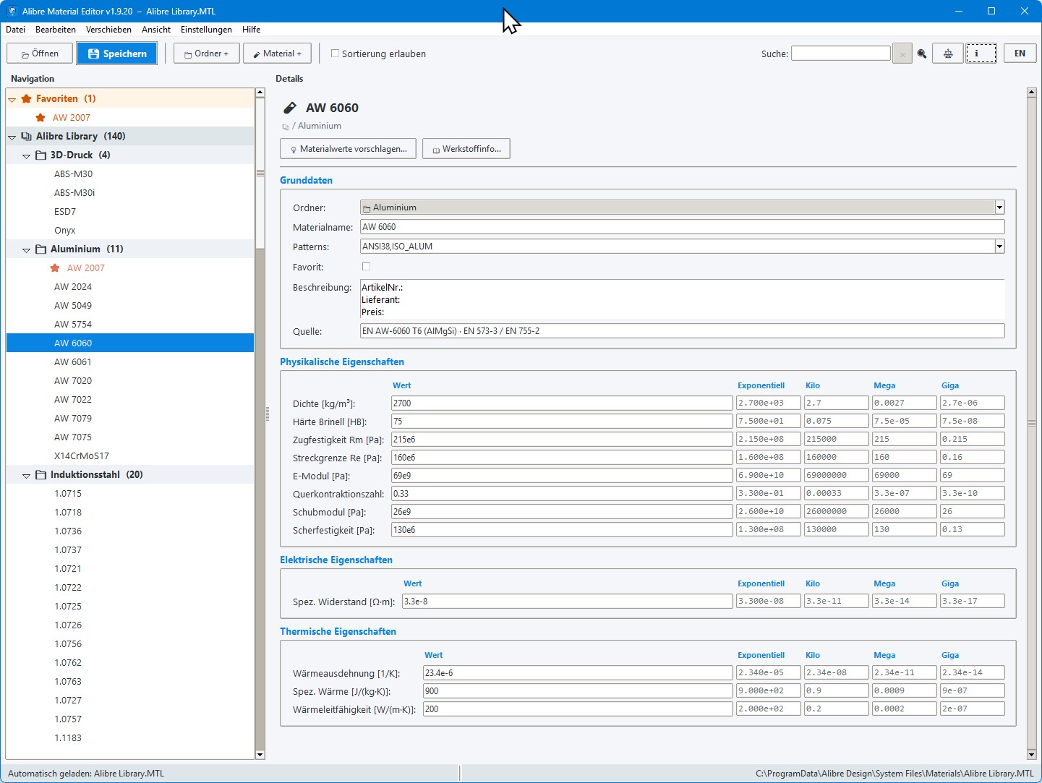The image size is (1042, 783).
Task: Open the Einstellungen menu
Action: click(x=206, y=30)
